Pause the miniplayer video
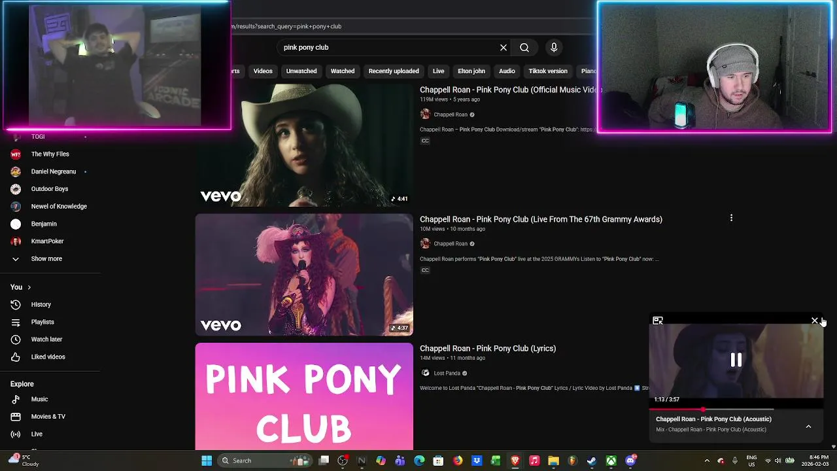This screenshot has width=837, height=471. (x=736, y=360)
